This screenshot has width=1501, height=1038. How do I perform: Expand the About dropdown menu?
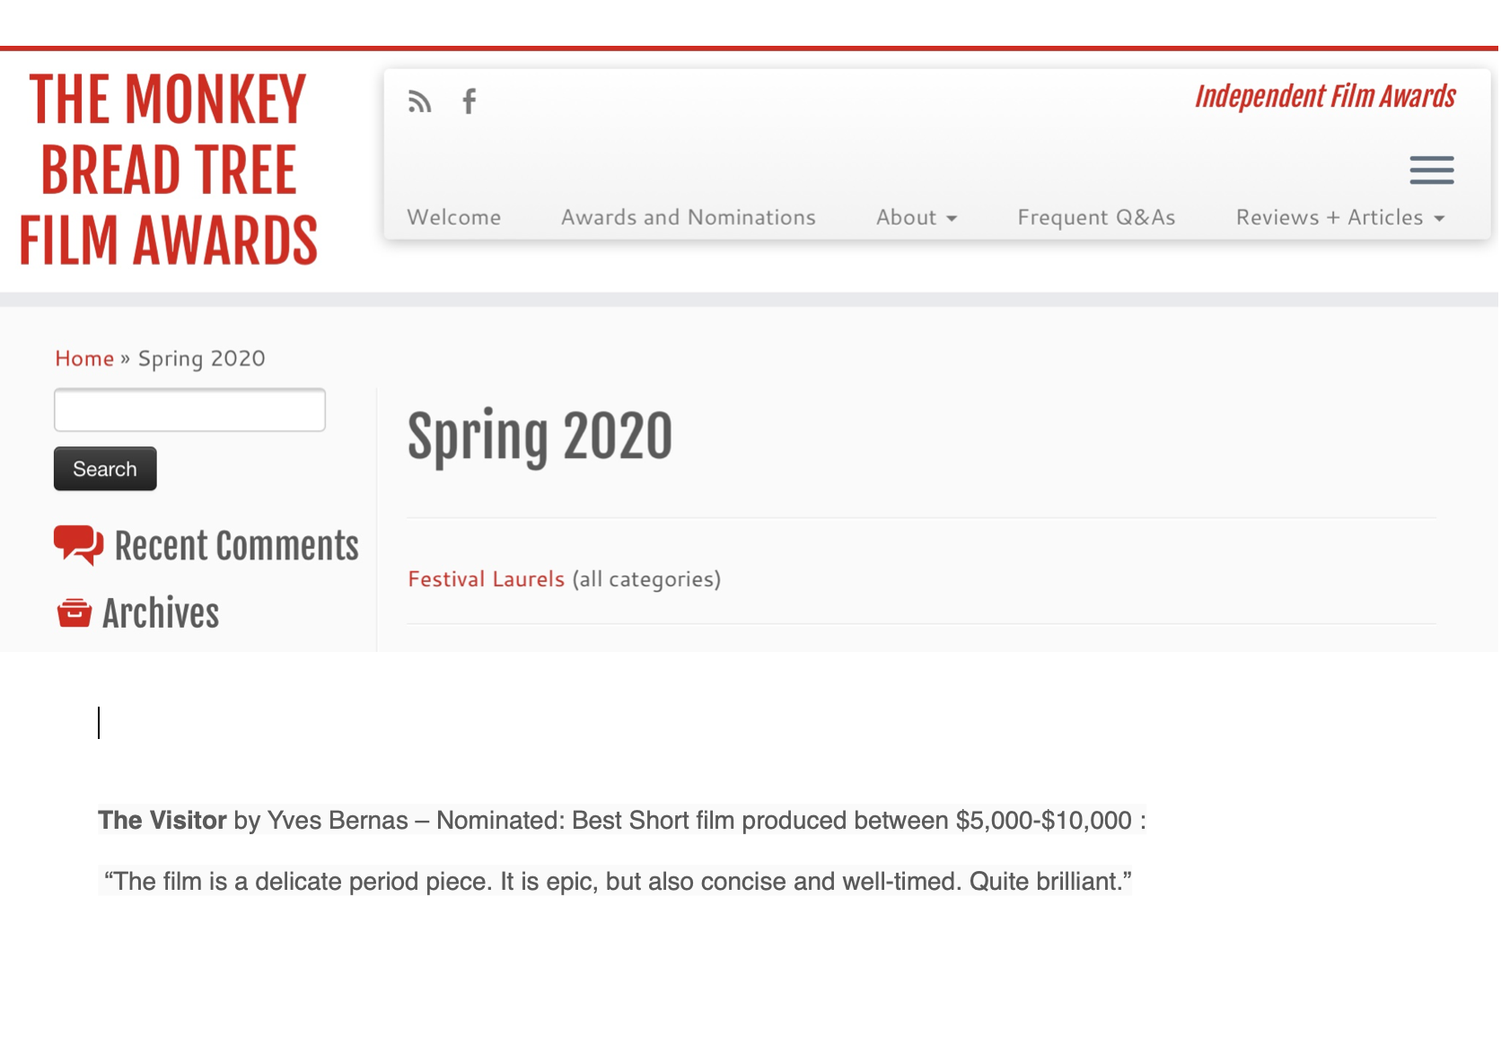pos(917,217)
